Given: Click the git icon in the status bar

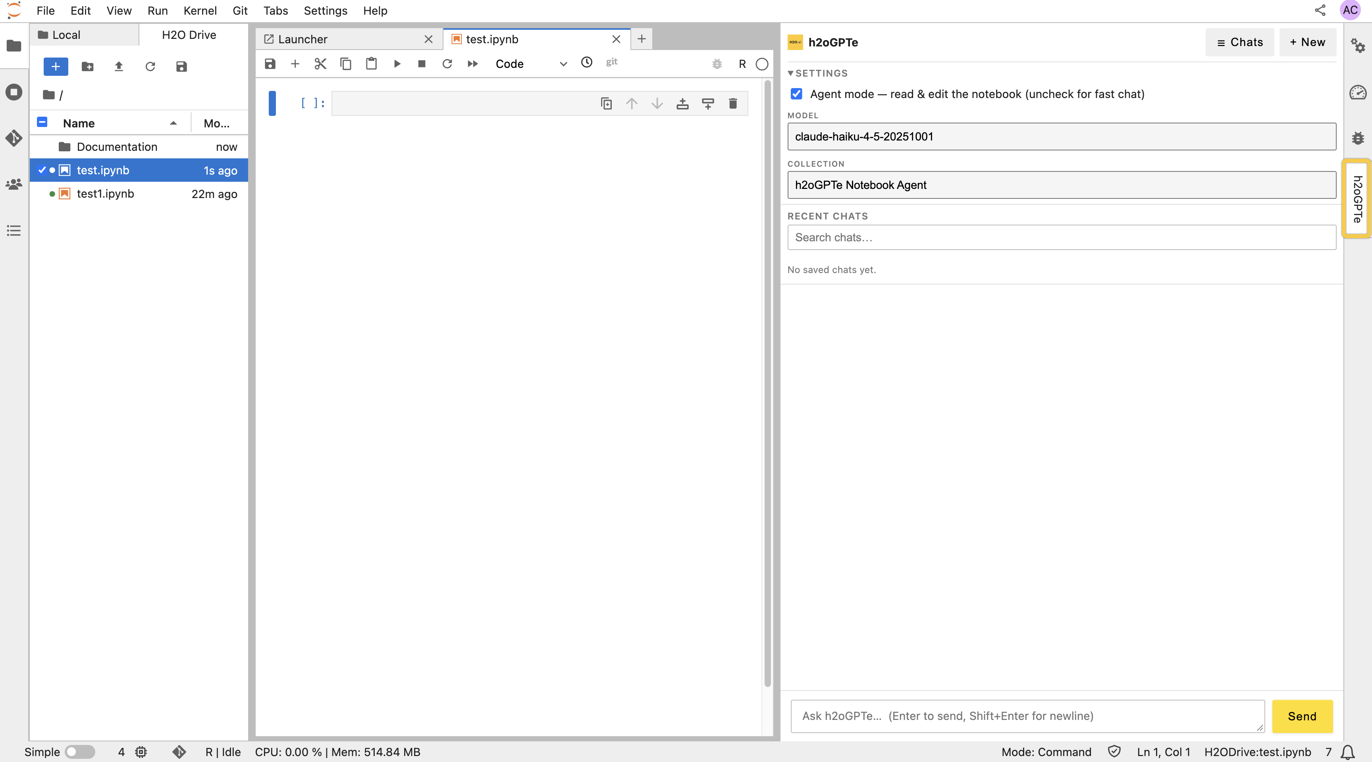Looking at the screenshot, I should 179,752.
